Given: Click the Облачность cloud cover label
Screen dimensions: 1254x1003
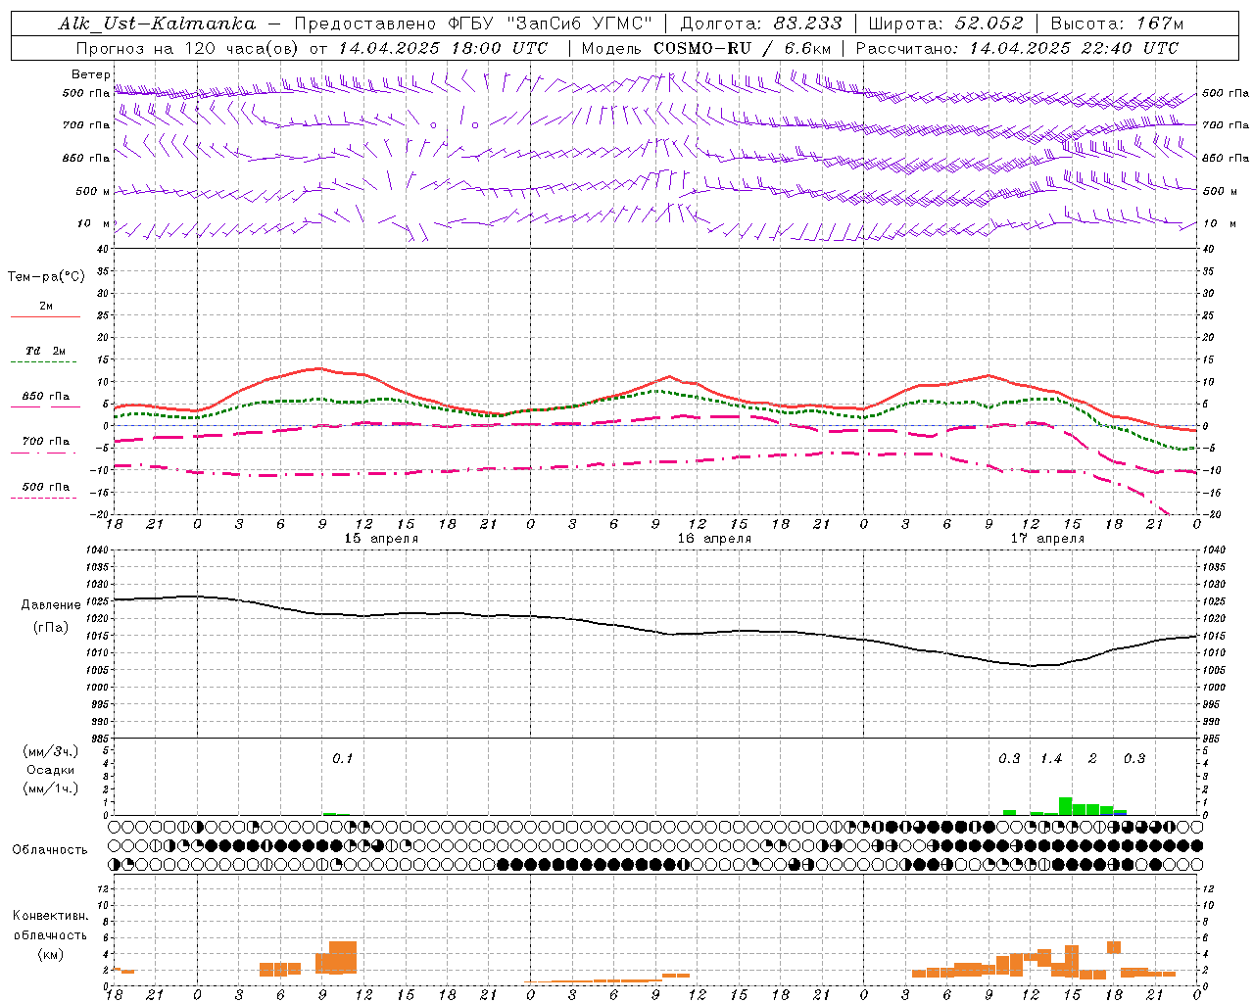Looking at the screenshot, I should tap(50, 849).
